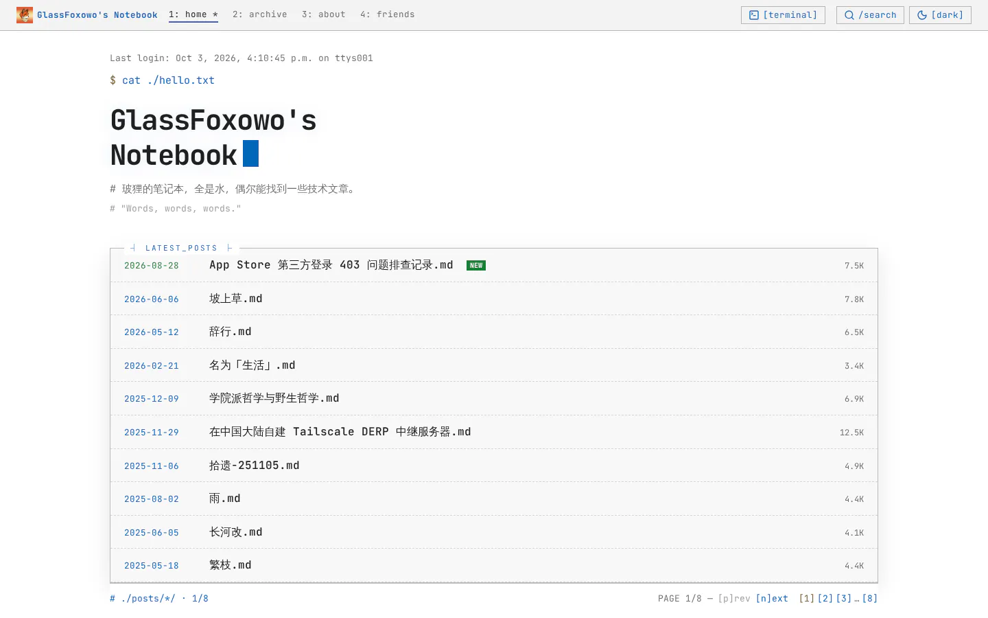Click the cat ./hello.txt command
This screenshot has width=988, height=618.
coord(168,80)
